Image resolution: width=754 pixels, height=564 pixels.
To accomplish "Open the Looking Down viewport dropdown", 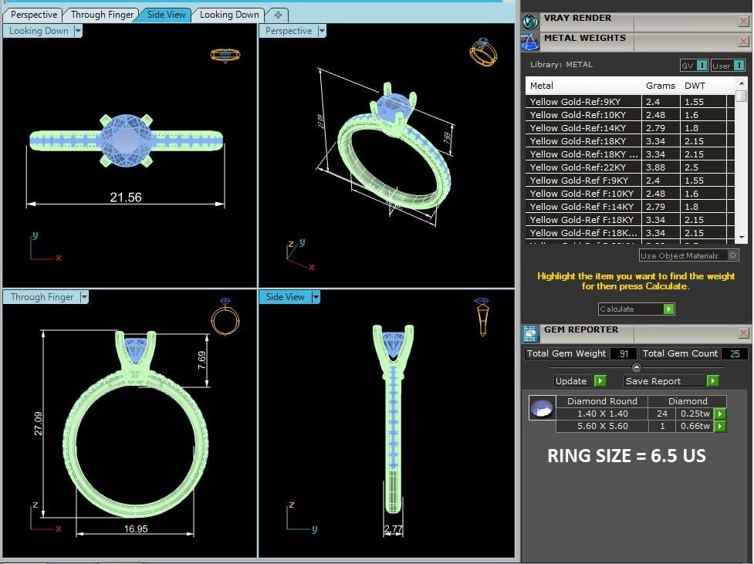I will click(x=78, y=32).
